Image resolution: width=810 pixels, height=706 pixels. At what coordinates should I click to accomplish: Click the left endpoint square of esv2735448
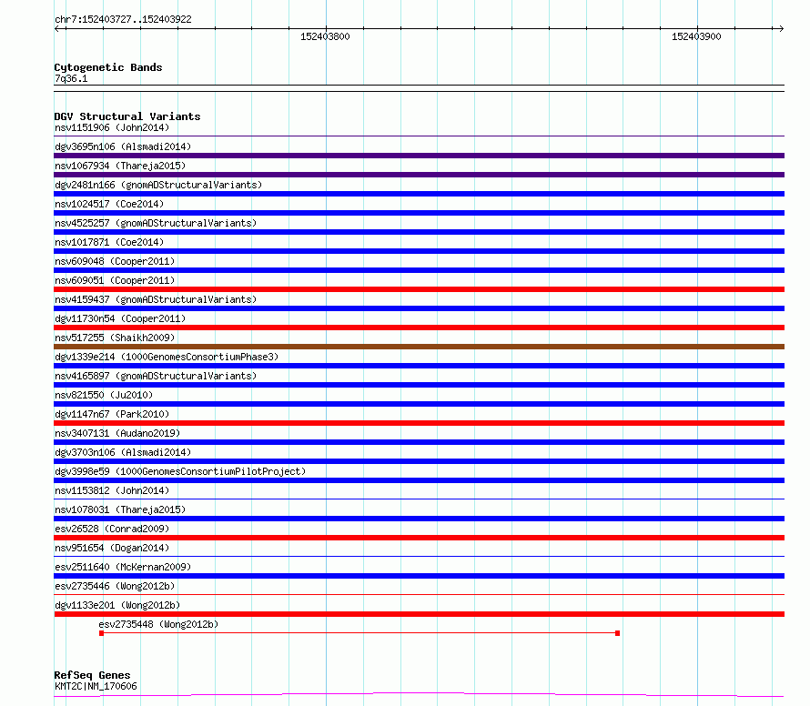click(x=102, y=633)
